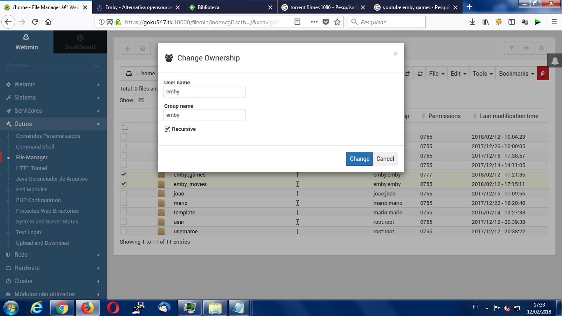The height and width of the screenshot is (316, 562).
Task: Open Firefox library icon
Action: click(x=485, y=22)
